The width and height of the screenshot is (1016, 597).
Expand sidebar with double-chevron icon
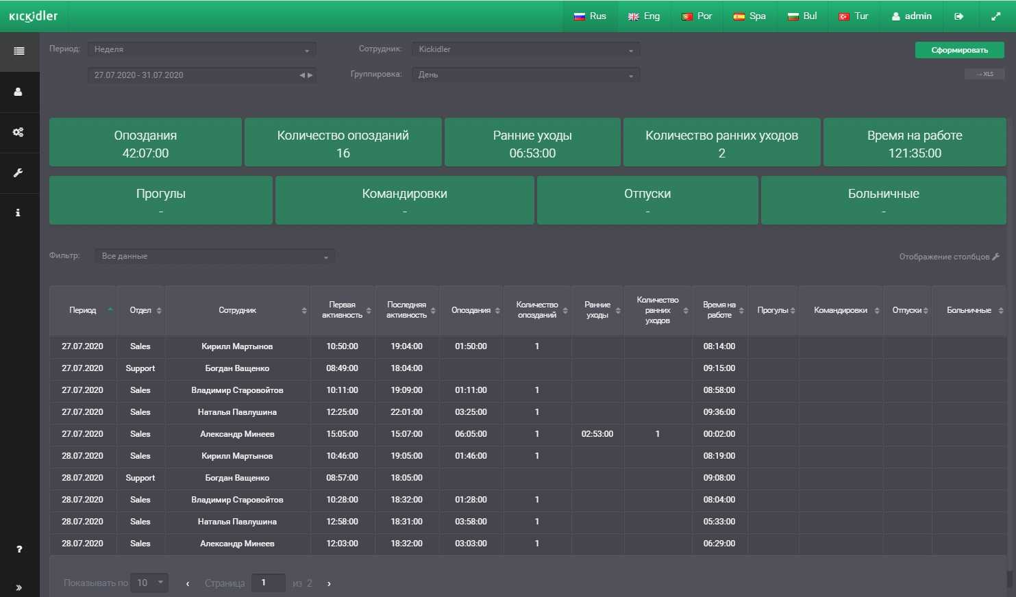(18, 587)
